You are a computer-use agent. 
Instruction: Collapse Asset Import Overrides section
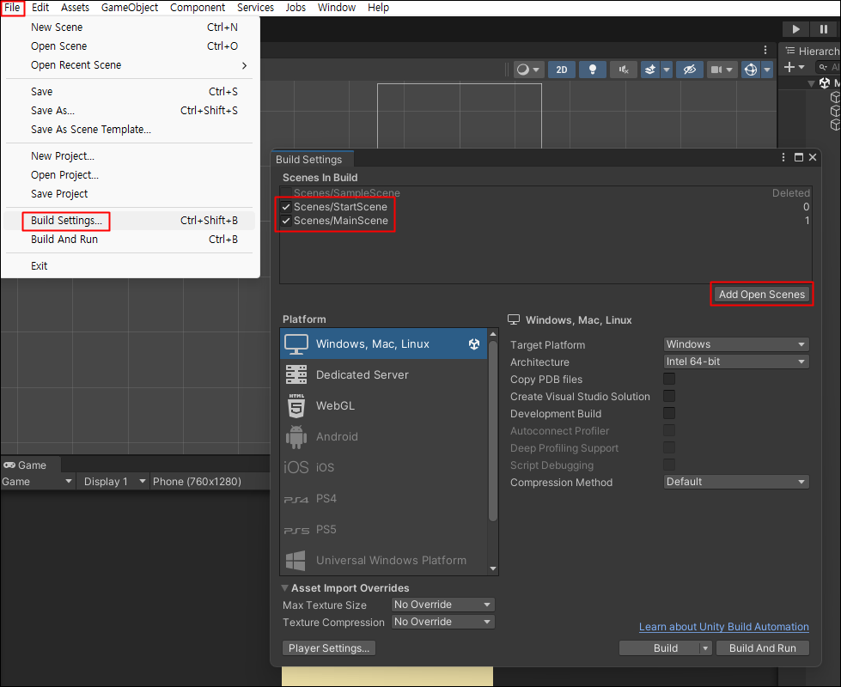[x=285, y=587]
